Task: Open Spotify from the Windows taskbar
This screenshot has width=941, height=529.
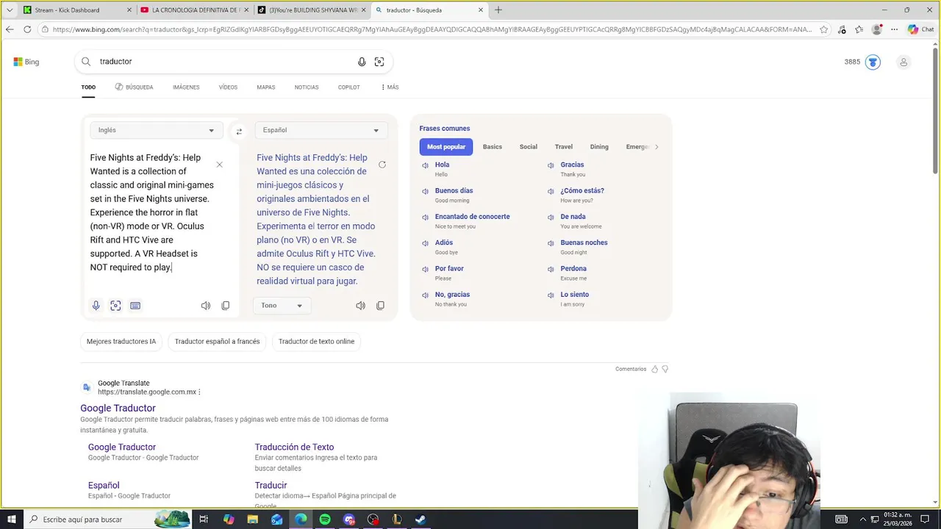Action: tap(325, 519)
